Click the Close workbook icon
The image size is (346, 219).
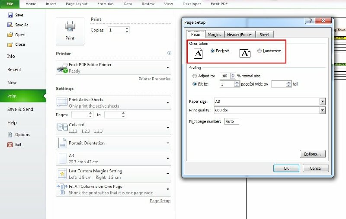[10, 44]
